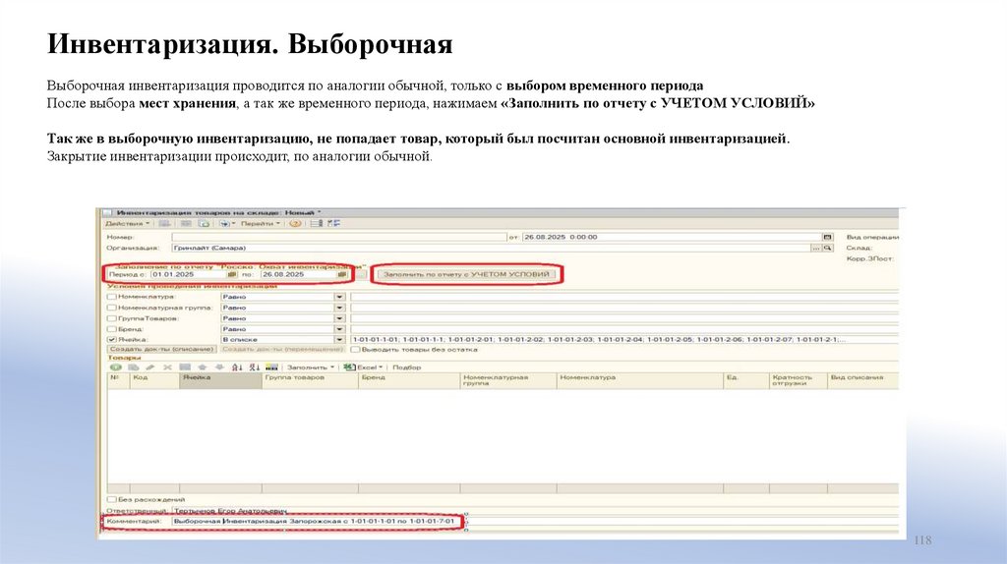Check the Без расхождений checkbox
The height and width of the screenshot is (564, 1007).
[x=112, y=499]
